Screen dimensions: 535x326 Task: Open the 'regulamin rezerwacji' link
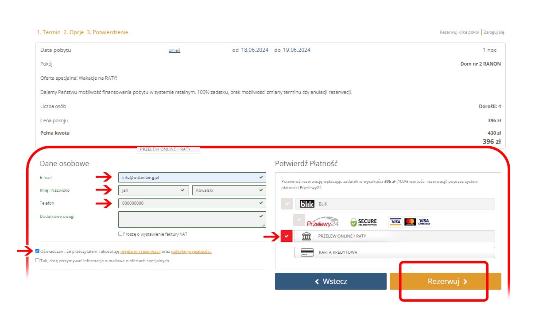140,252
